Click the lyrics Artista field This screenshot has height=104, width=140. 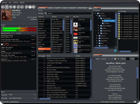click(128, 59)
